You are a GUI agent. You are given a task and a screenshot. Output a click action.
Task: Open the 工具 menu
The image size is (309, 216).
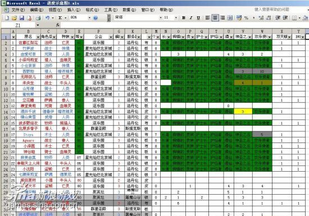tap(111, 10)
